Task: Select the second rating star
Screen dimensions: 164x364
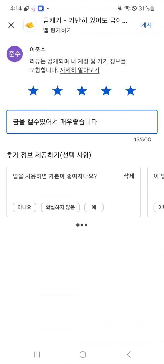Action: [57, 91]
